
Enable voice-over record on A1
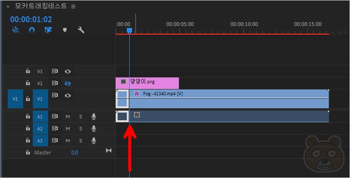[x=94, y=116]
